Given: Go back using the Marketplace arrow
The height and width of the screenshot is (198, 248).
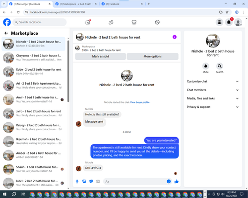Looking at the screenshot, I should (x=6, y=33).
